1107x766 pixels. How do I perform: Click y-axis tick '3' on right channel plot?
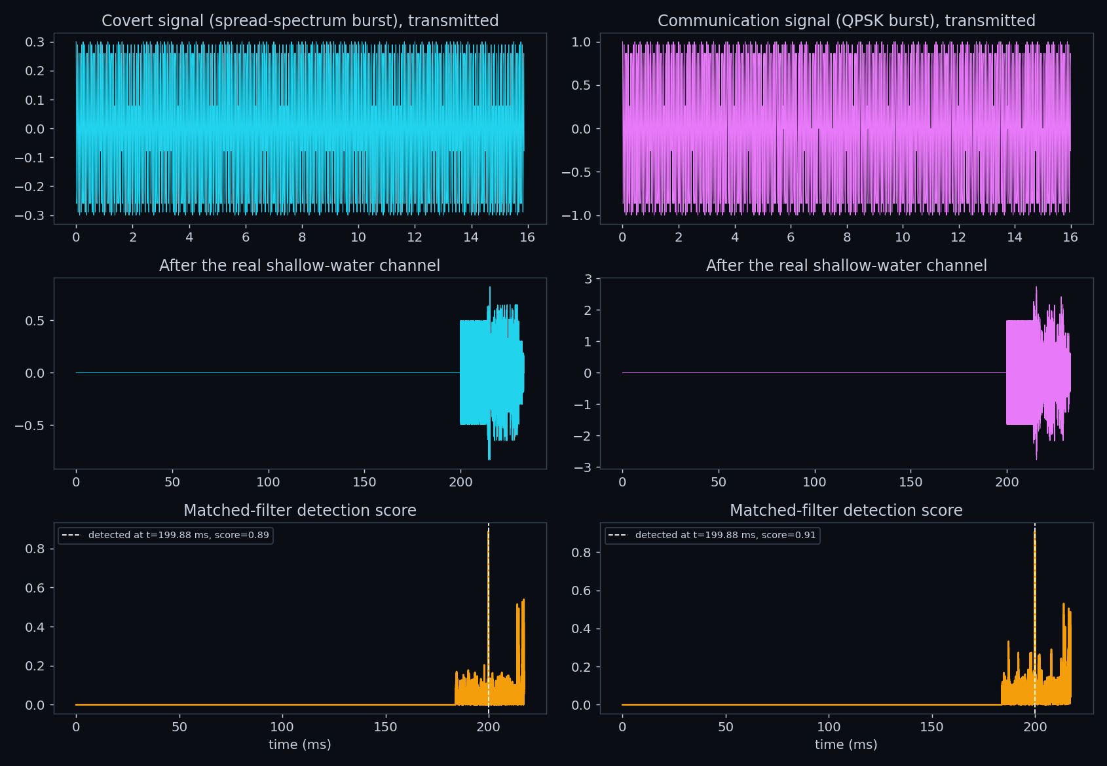[588, 279]
